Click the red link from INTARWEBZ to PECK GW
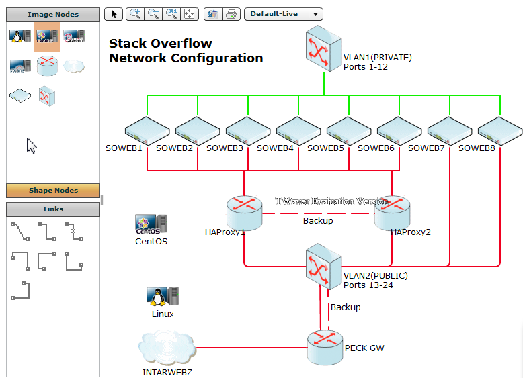The width and height of the screenshot is (525, 380). (x=252, y=348)
